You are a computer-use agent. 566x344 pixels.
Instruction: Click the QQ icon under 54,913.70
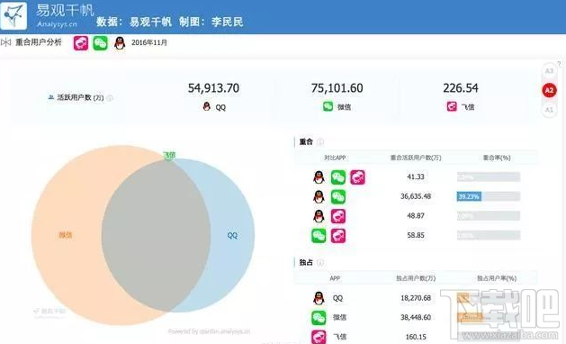[206, 106]
